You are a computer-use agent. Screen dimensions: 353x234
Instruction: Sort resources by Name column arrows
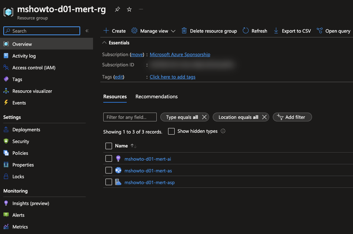point(134,146)
